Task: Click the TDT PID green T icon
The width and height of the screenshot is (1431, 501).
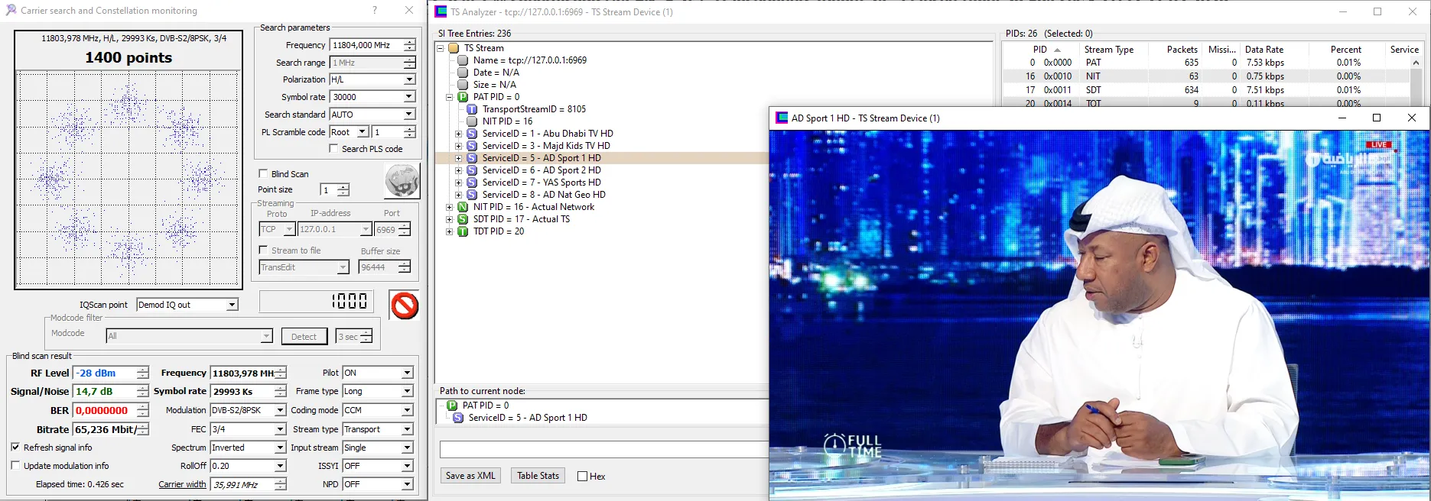Action: tap(463, 231)
